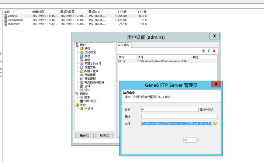Image resolution: width=264 pixels, height=167 pixels.
Task: Switch to the SITE 命令 tab
Action: (x=124, y=45)
